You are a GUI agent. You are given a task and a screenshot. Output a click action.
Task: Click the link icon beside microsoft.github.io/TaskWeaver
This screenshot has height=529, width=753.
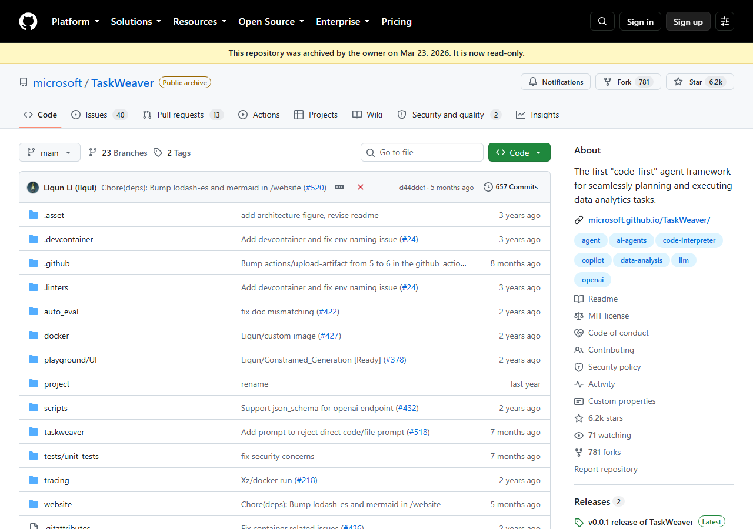coord(579,220)
